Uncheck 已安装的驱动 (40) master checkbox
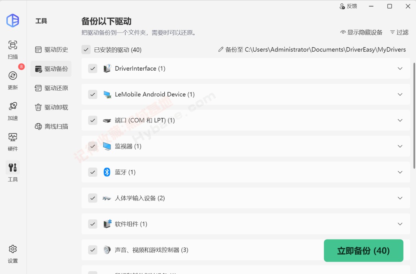Image resolution: width=416 pixels, height=274 pixels. point(86,49)
